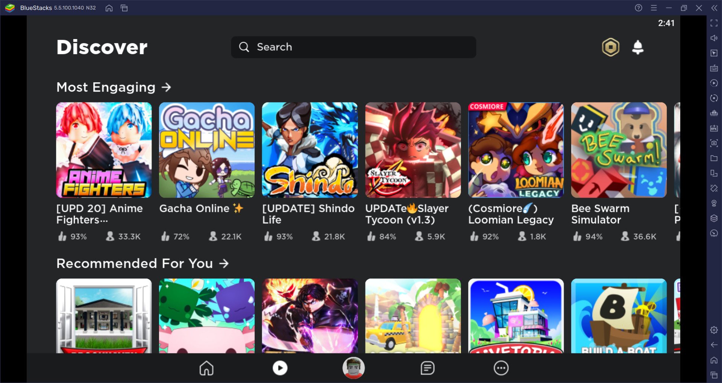This screenshot has width=722, height=383.
Task: Open the Most Engaging category
Action: click(114, 87)
